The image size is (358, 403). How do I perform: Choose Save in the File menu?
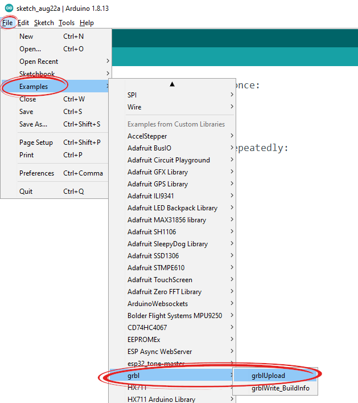55,112
